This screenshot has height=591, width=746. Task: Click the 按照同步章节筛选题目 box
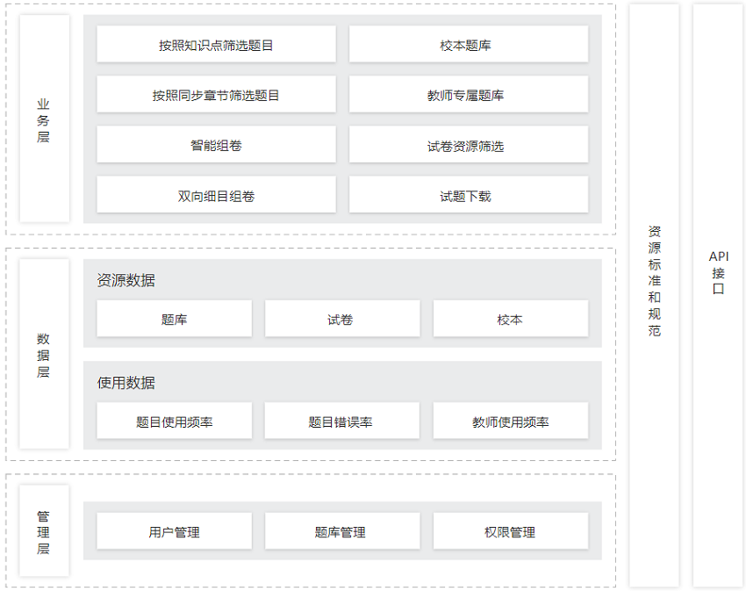click(x=216, y=94)
